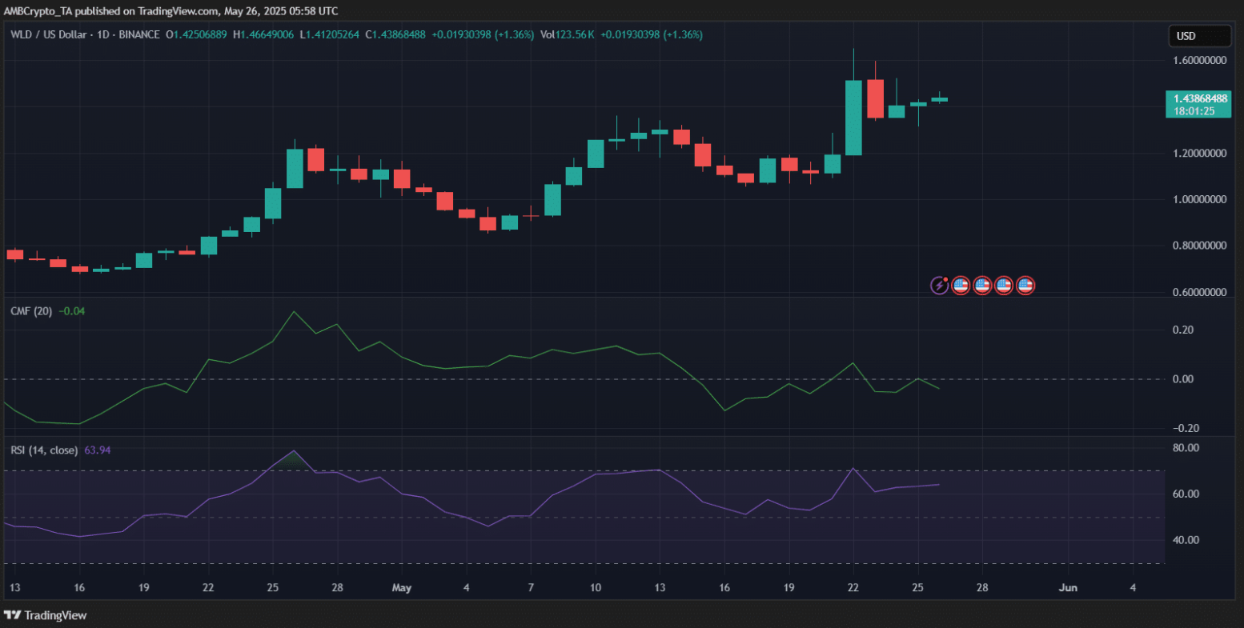
Task: Select the RSI (14, close) indicator label
Action: (44, 450)
